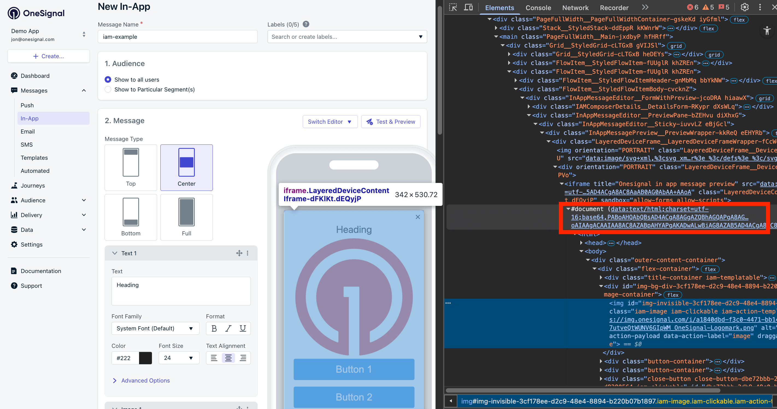Click the DevTools inspect element picker icon
The image size is (777, 409).
click(453, 7)
